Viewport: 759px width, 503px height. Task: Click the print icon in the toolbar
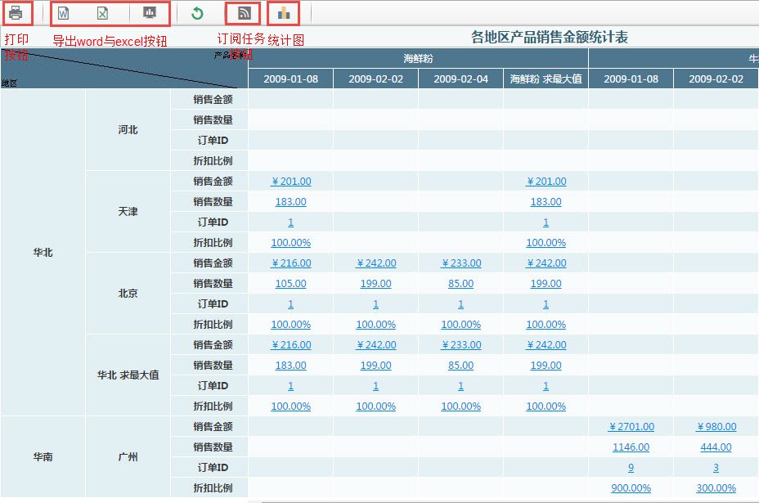[x=16, y=13]
